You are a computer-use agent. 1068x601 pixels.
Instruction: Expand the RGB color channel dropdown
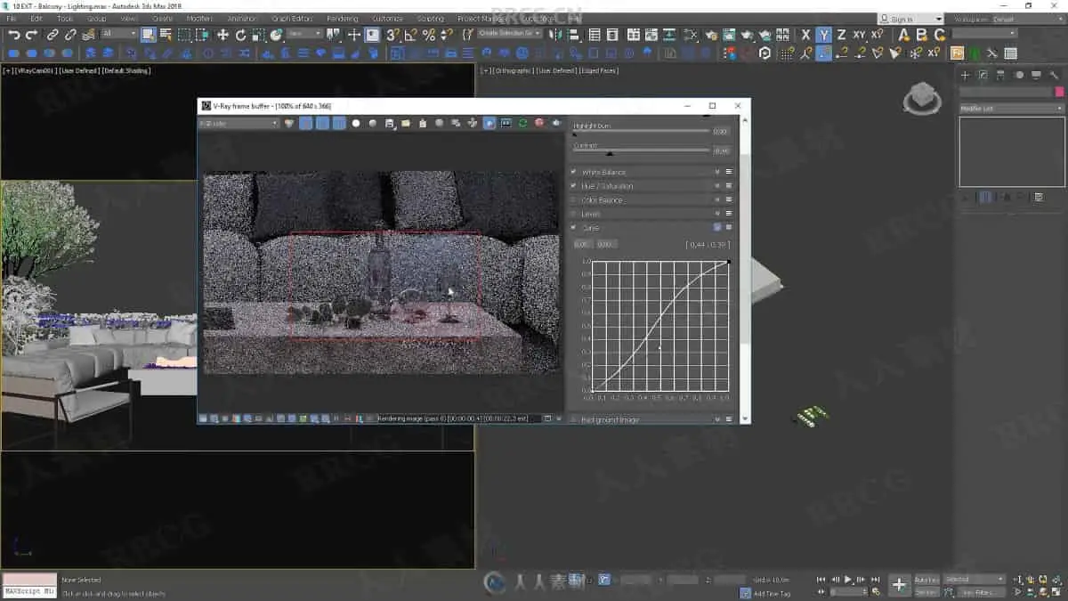coord(239,123)
